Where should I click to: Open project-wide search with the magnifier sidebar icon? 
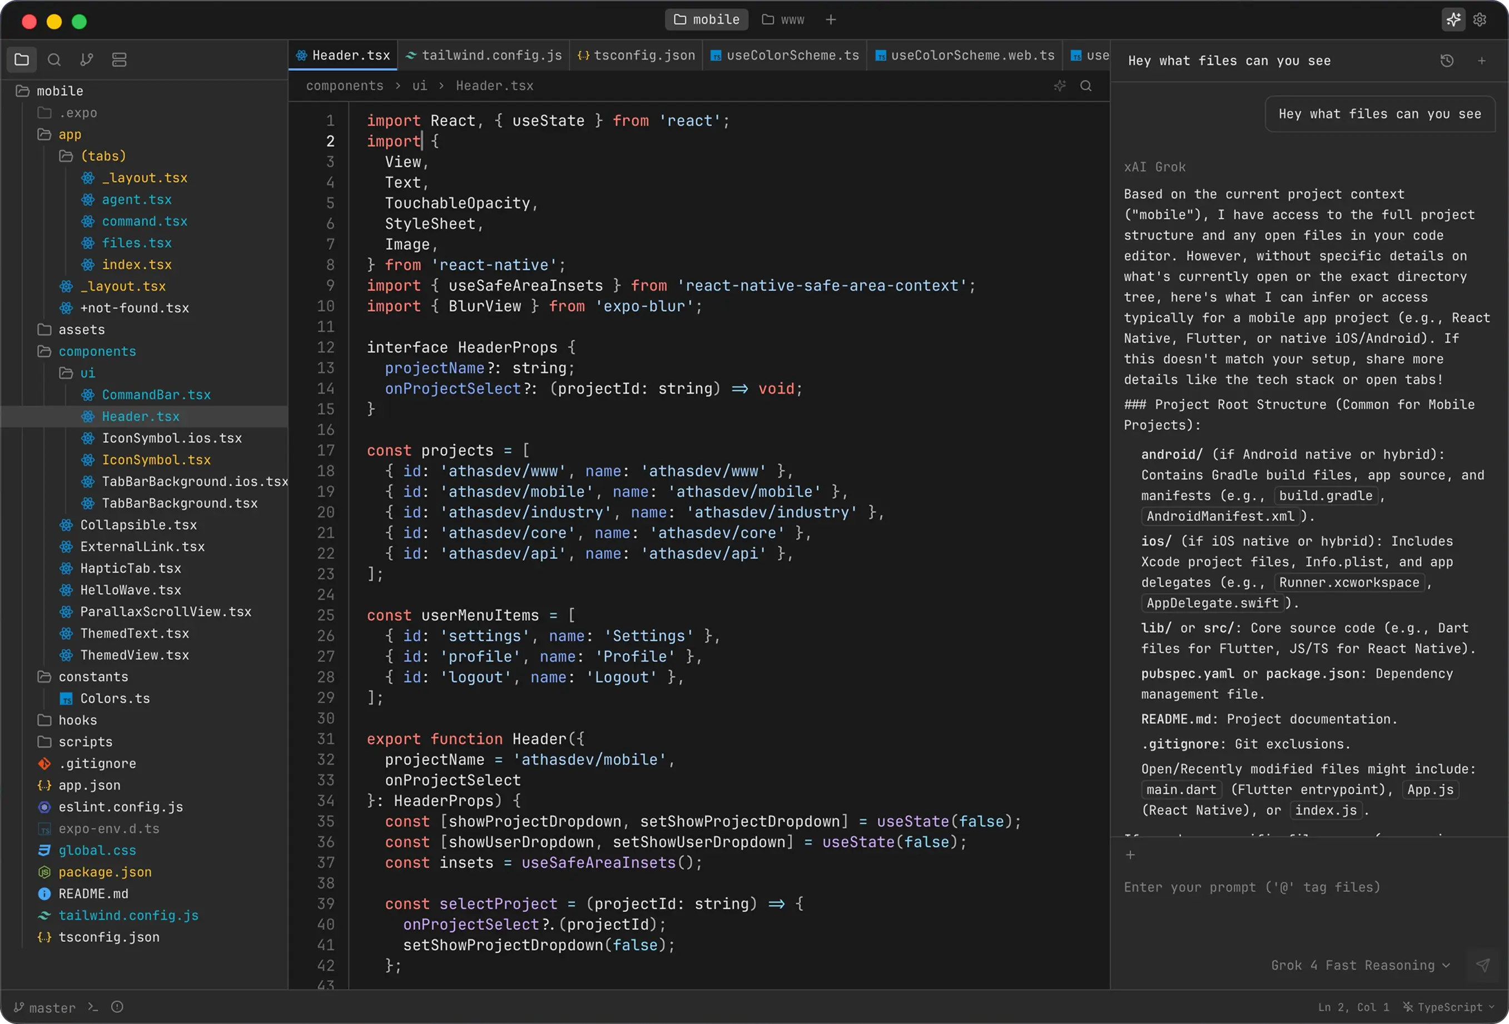click(54, 59)
